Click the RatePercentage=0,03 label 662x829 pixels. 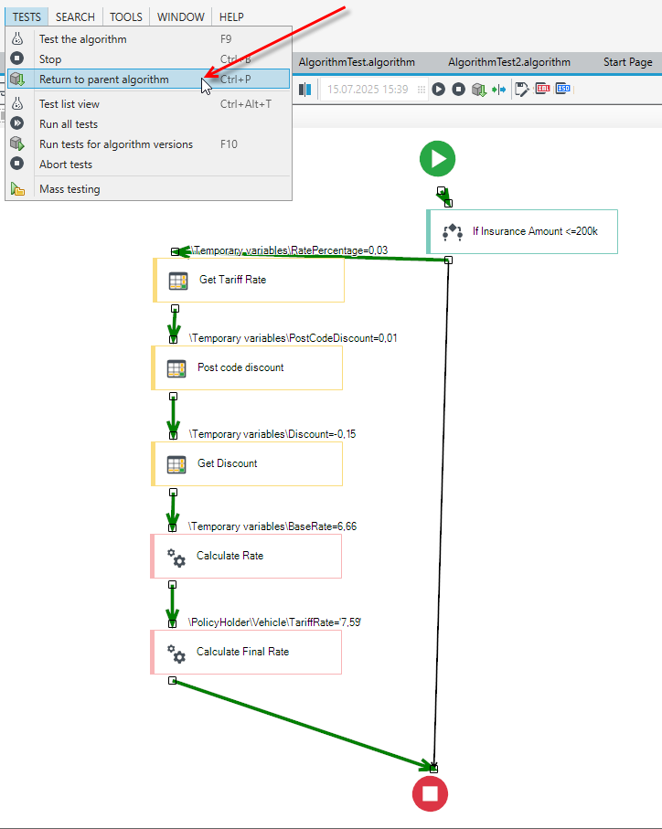(x=290, y=250)
